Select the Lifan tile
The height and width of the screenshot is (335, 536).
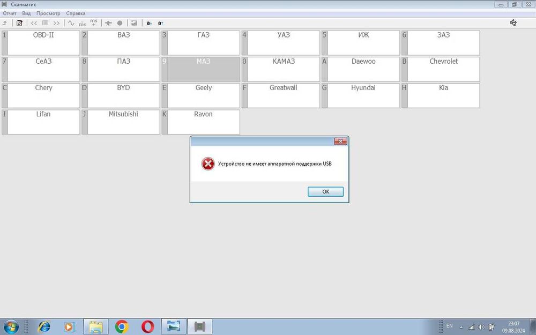coord(41,122)
